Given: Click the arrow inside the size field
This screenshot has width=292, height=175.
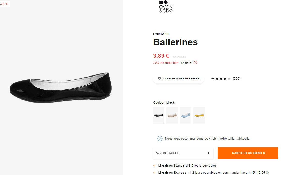Looking at the screenshot, I should click(209, 153).
